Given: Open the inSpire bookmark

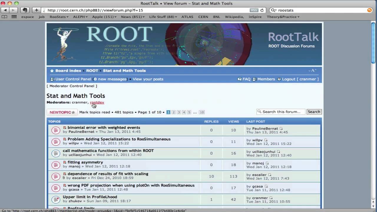Looking at the screenshot, I should (x=255, y=17).
